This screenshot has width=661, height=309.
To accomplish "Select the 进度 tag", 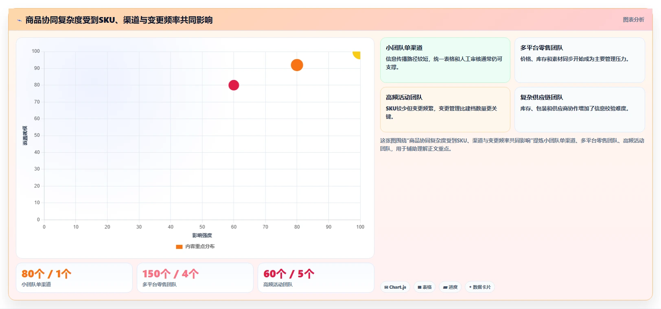I will coord(450,287).
